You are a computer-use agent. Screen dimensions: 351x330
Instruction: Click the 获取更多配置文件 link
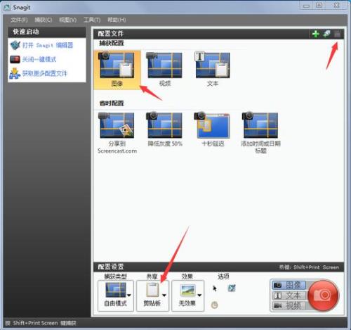[x=45, y=73]
